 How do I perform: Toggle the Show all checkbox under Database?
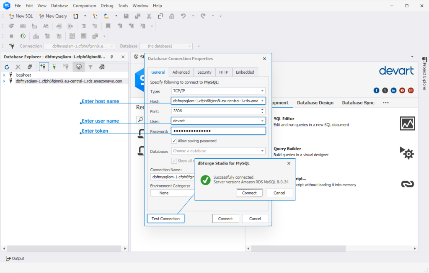click(x=174, y=161)
